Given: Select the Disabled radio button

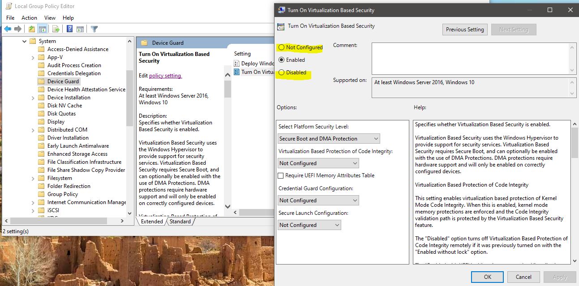Looking at the screenshot, I should click(281, 72).
